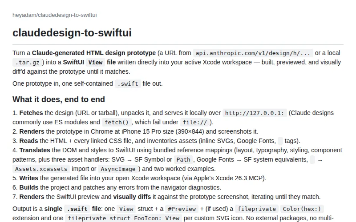Image resolution: width=356 pixels, height=222 pixels.
Task: Click the file:// code snippet
Action: pyautogui.click(x=195, y=123)
